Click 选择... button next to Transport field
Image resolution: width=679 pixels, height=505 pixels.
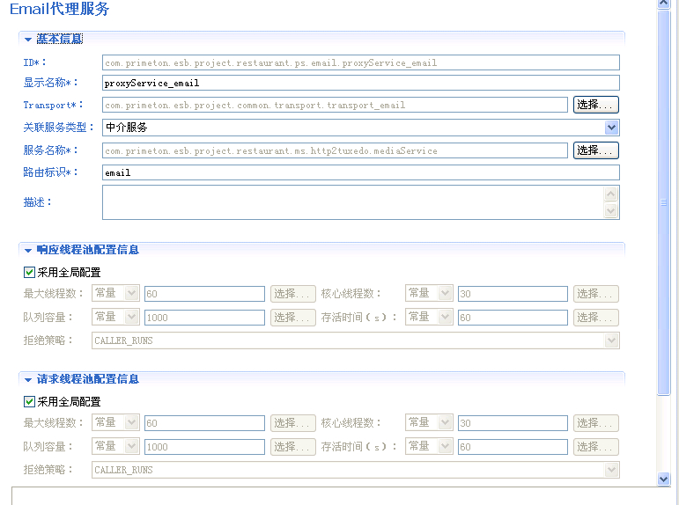click(x=596, y=105)
